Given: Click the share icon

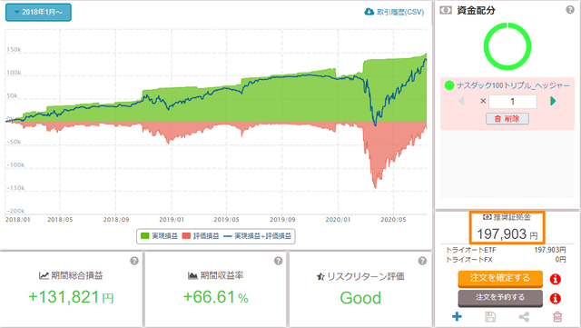Looking at the screenshot, I should [x=524, y=316].
